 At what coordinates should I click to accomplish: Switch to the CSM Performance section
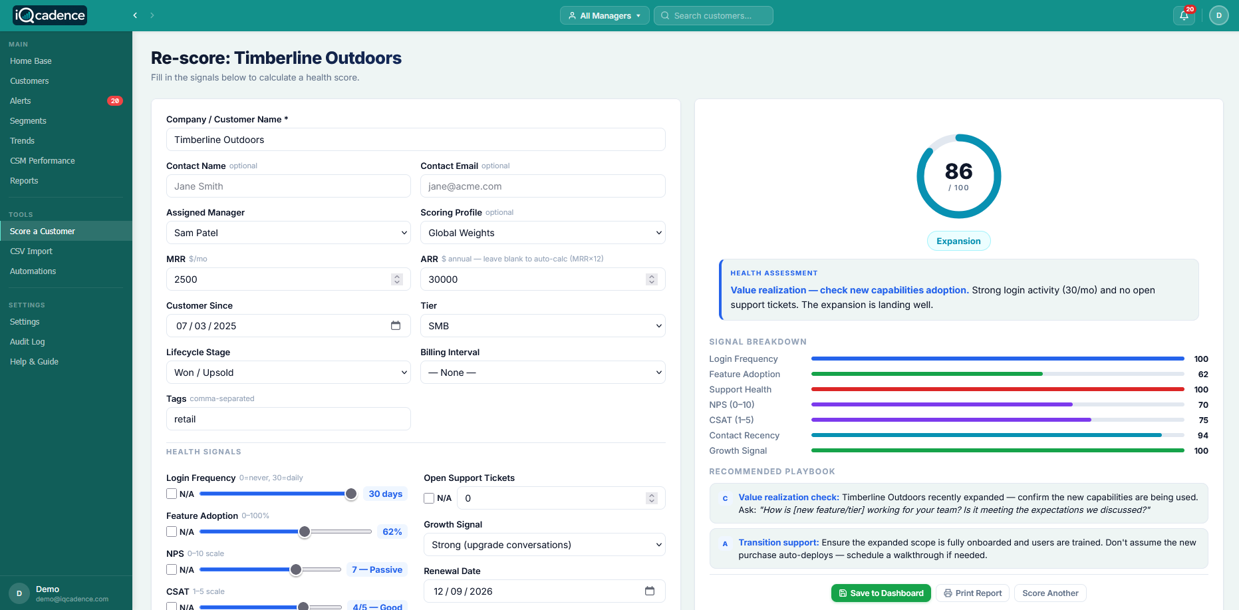point(42,160)
